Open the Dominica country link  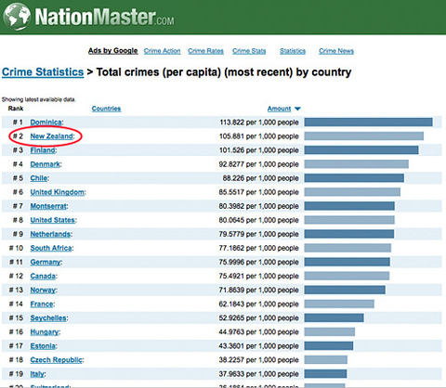coord(46,123)
